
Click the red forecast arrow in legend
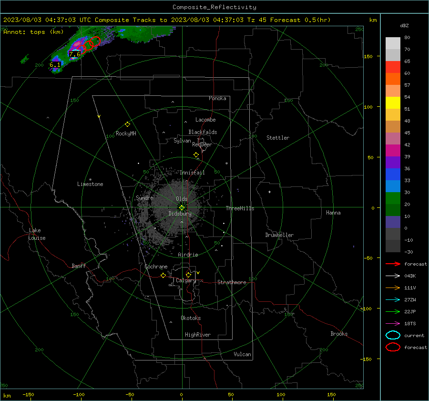(x=393, y=264)
